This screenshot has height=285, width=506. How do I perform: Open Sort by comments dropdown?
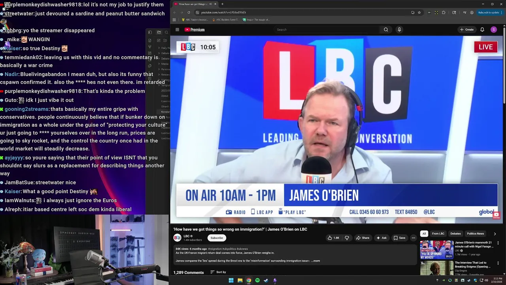click(x=218, y=272)
